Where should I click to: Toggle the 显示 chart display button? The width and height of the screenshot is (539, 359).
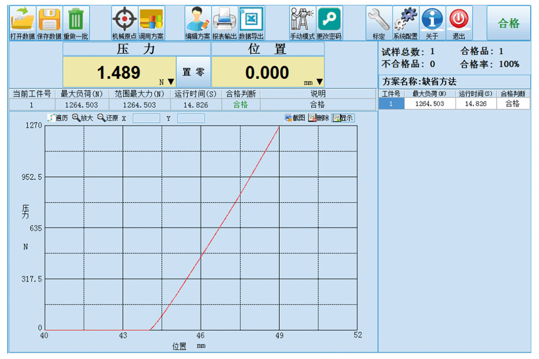click(x=343, y=118)
